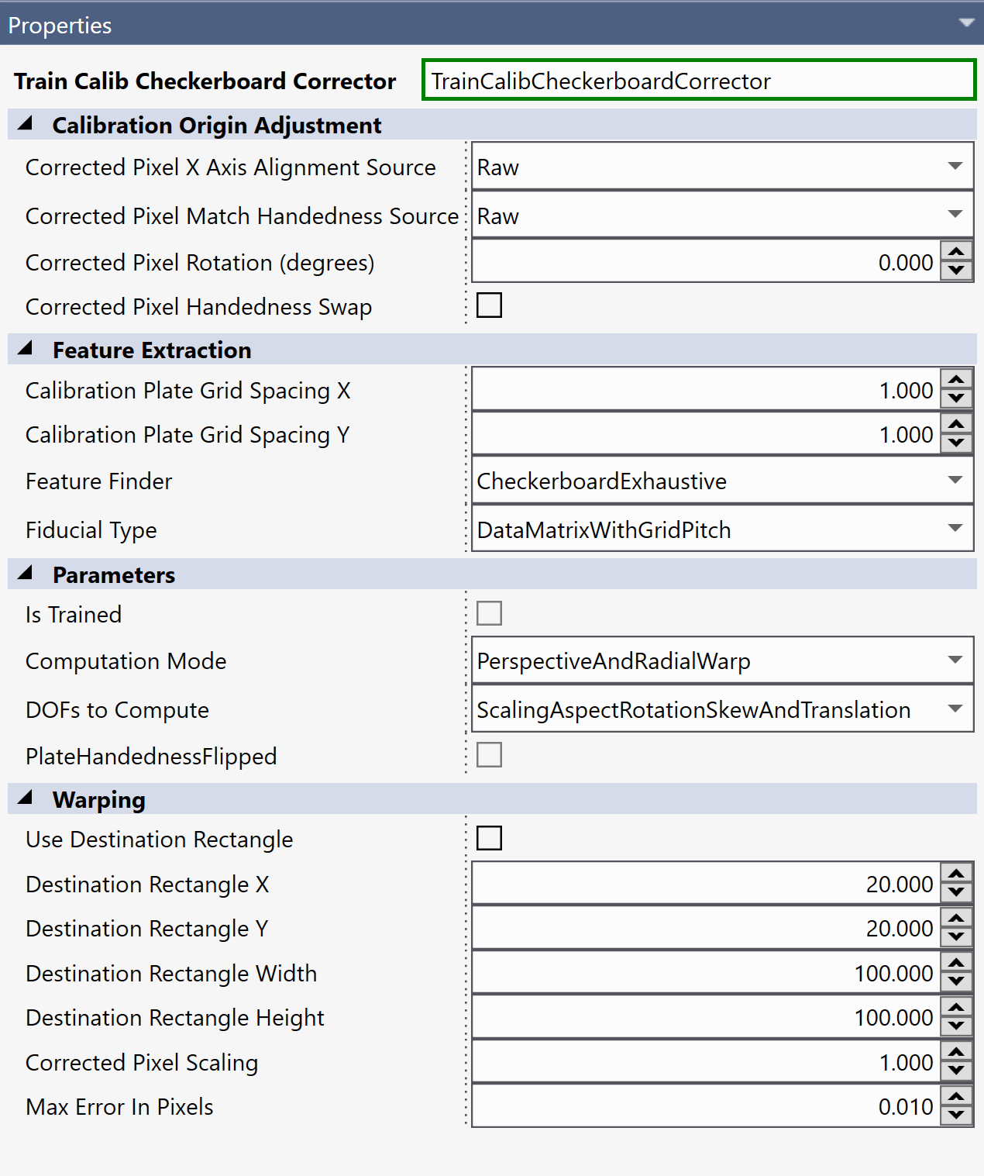Decrease Destination Rectangle X with down arrow
984x1176 pixels.
[957, 892]
